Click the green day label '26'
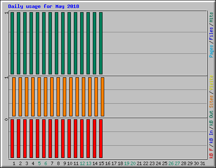 pyautogui.click(x=171, y=163)
